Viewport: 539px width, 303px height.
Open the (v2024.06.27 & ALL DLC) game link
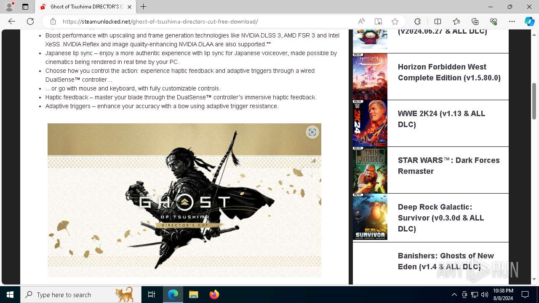442,32
